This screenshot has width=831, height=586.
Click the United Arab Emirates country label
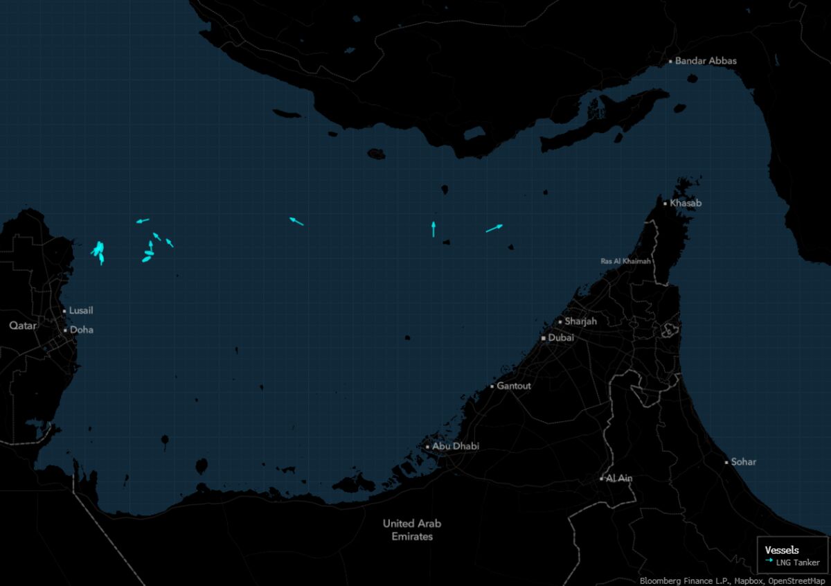pos(412,530)
